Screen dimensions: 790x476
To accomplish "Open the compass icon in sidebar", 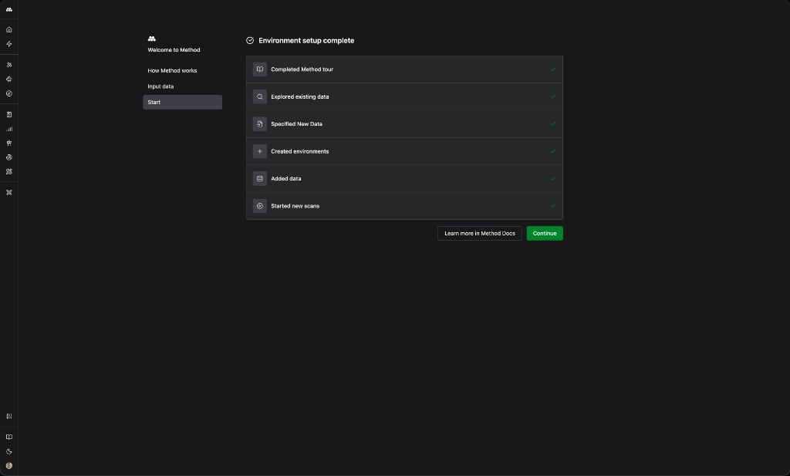I will coord(9,93).
